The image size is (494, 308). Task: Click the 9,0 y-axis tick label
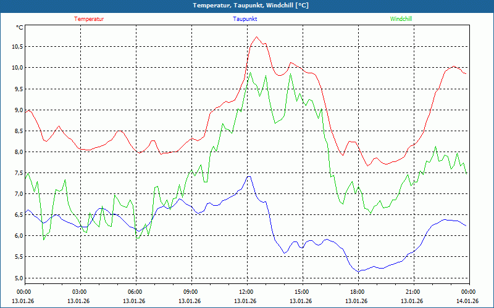[18, 110]
